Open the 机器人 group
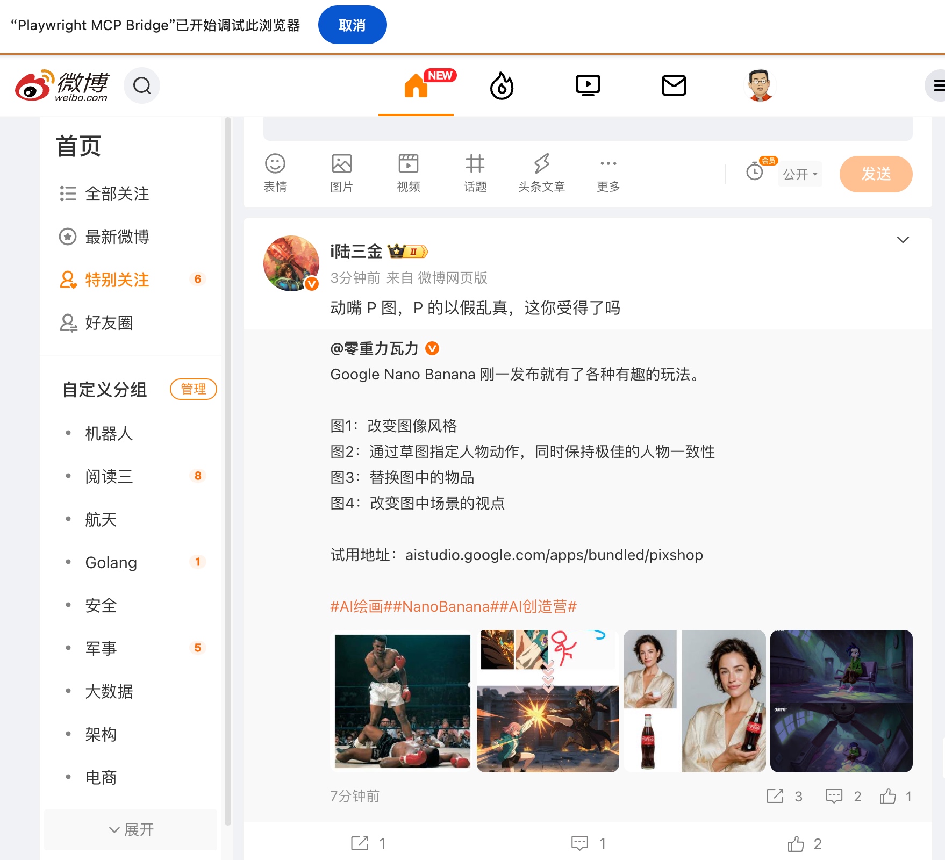Screen dimensions: 945x860 coord(131,433)
